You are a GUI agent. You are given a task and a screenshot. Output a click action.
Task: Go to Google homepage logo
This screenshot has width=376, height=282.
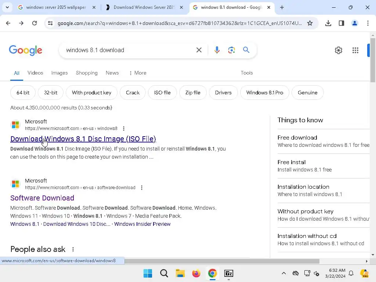click(x=25, y=50)
